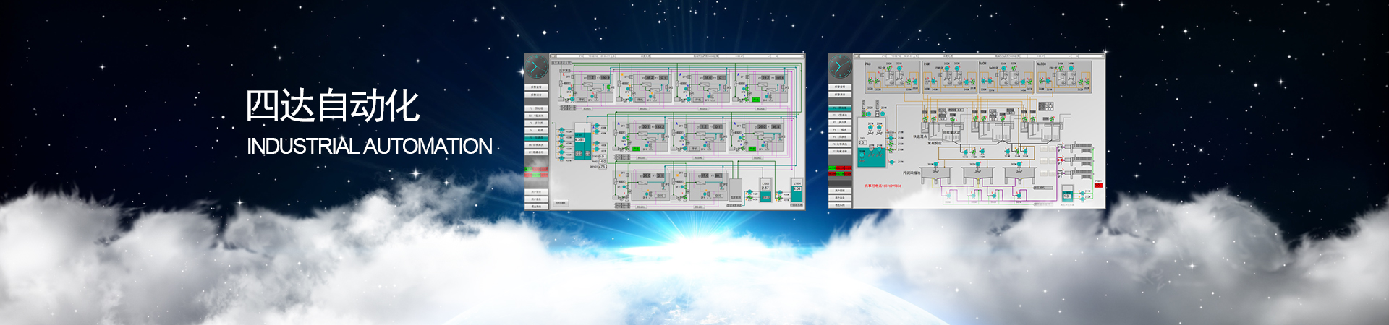Click the PAM dosing unit panel

pyautogui.click(x=948, y=77)
